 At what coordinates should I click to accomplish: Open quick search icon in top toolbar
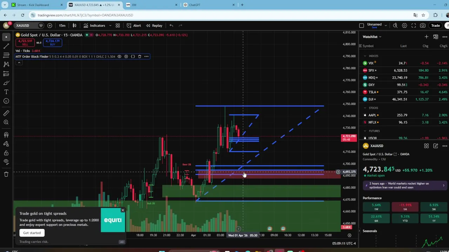(x=395, y=25)
